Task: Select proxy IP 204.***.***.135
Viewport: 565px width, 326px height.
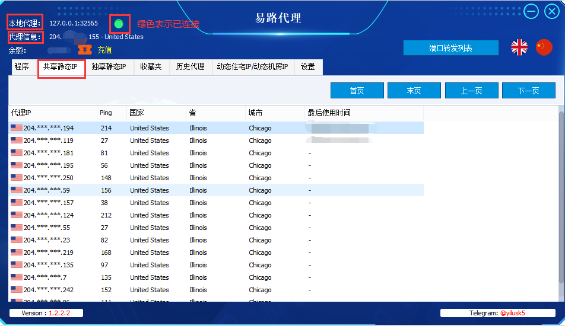Action: [x=49, y=265]
